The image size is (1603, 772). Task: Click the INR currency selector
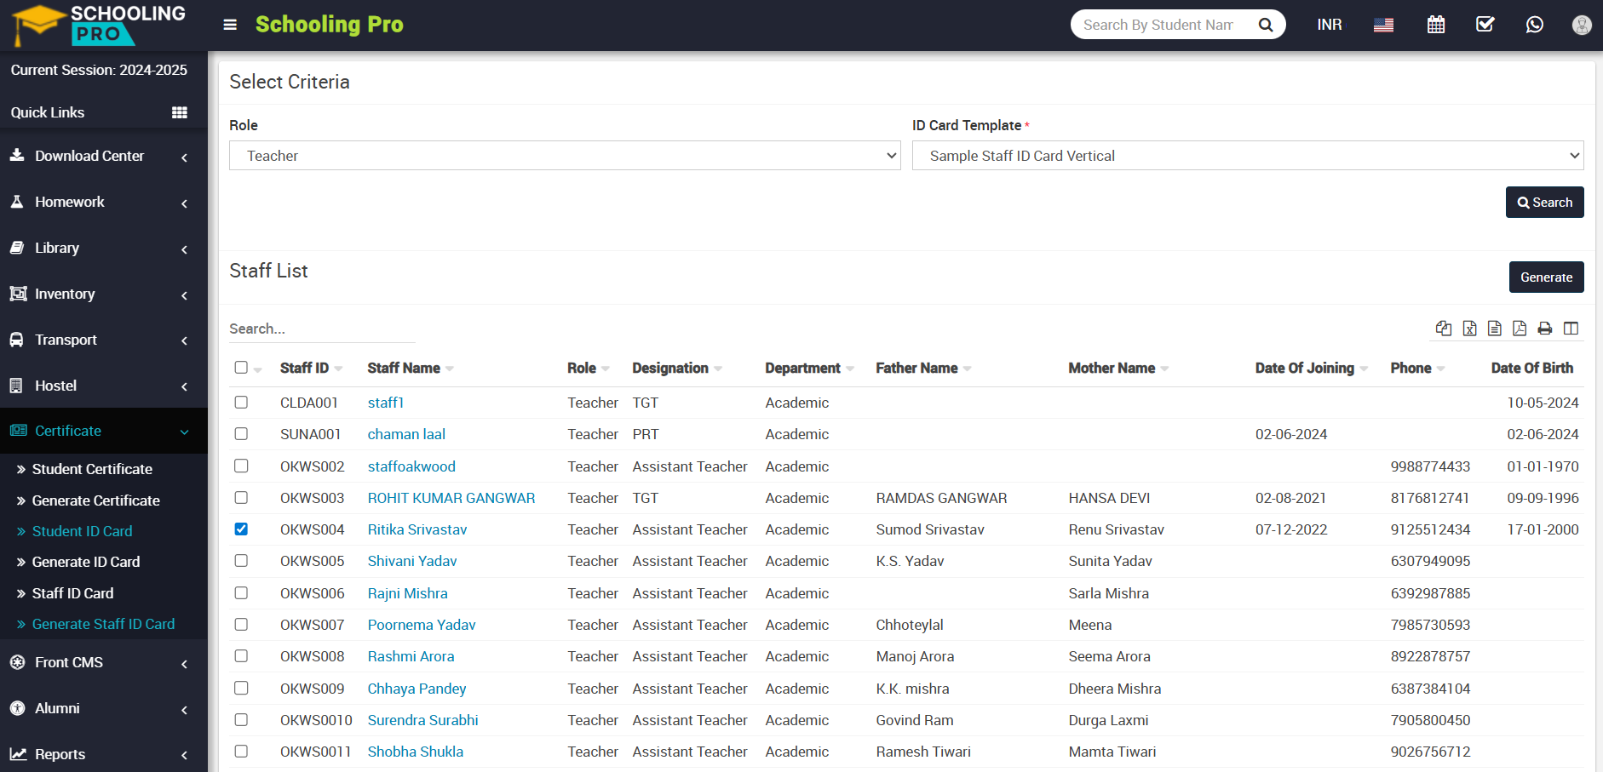(x=1329, y=25)
